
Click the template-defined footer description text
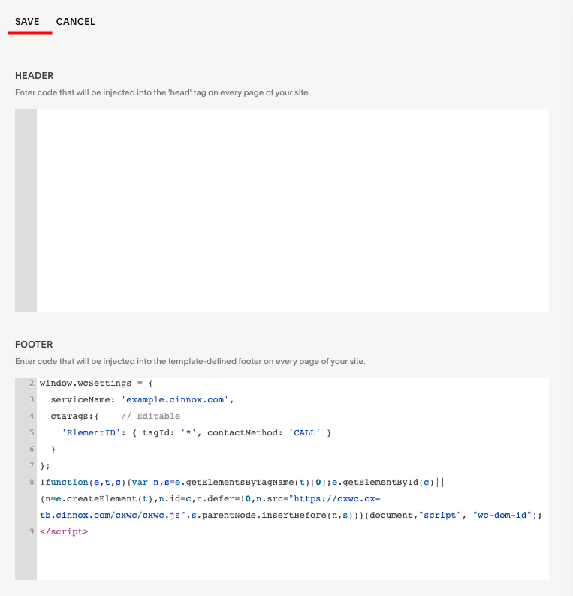click(x=190, y=362)
